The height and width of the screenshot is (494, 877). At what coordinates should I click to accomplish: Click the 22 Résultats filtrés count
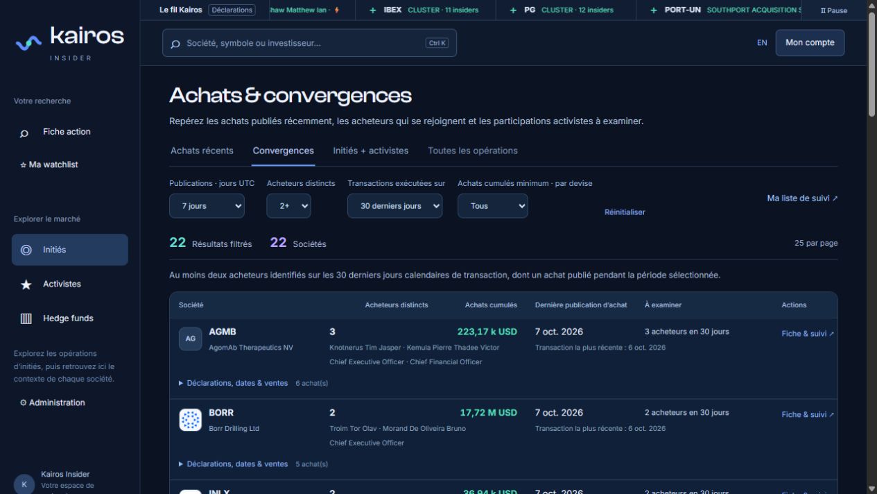211,243
